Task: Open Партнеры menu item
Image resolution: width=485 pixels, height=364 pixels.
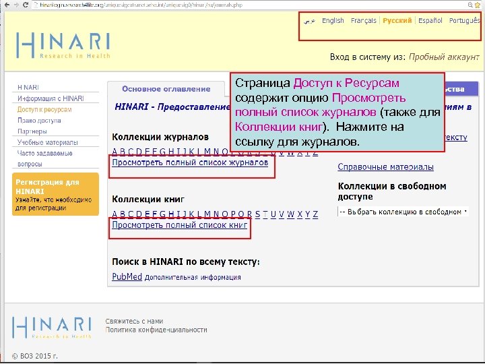Action: [x=32, y=131]
